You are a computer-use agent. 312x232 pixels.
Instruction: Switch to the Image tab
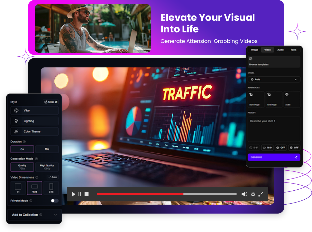point(255,50)
